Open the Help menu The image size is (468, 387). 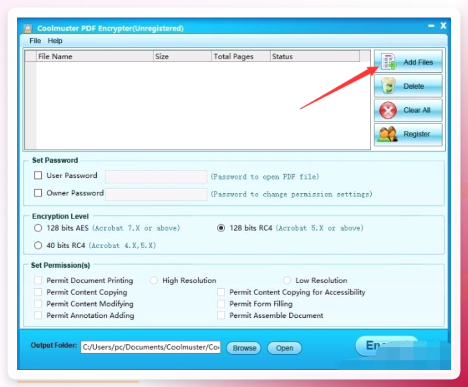[55, 41]
